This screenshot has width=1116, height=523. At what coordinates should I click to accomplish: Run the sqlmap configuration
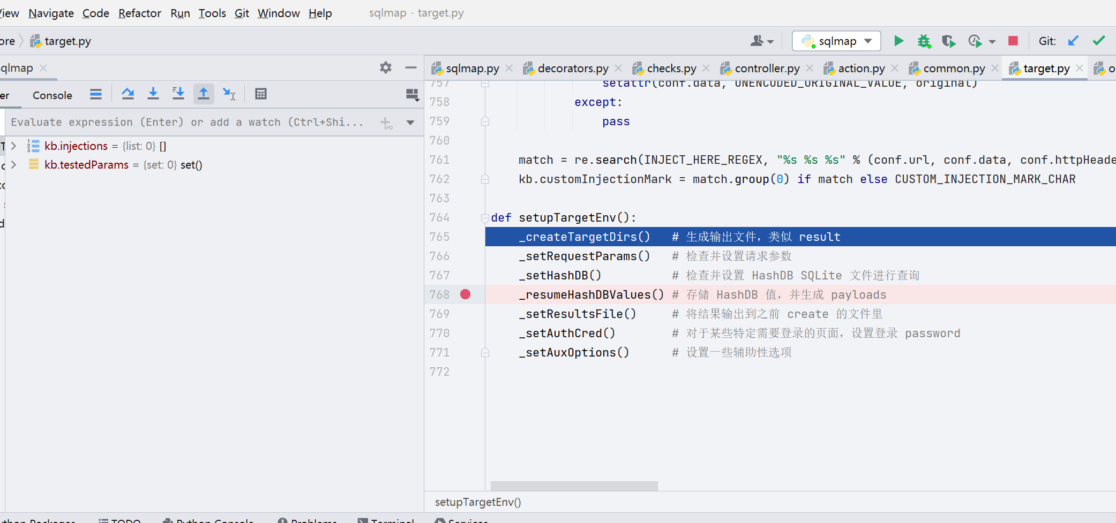[x=898, y=41]
